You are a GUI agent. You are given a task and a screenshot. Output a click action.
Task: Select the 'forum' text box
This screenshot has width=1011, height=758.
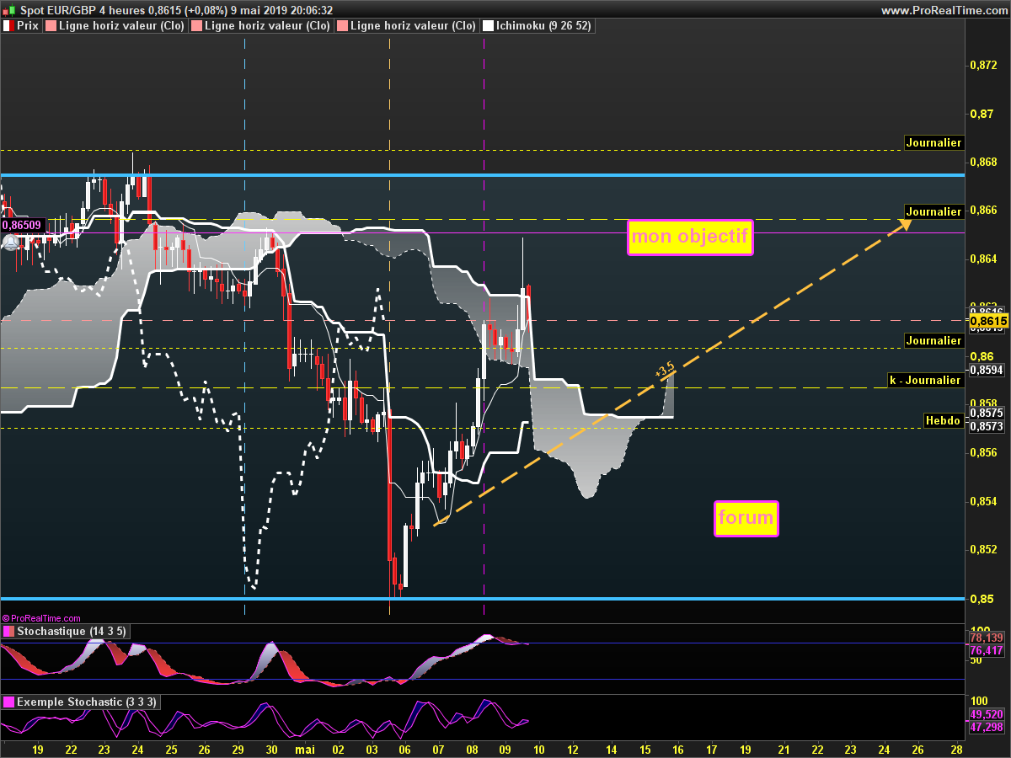click(x=746, y=518)
